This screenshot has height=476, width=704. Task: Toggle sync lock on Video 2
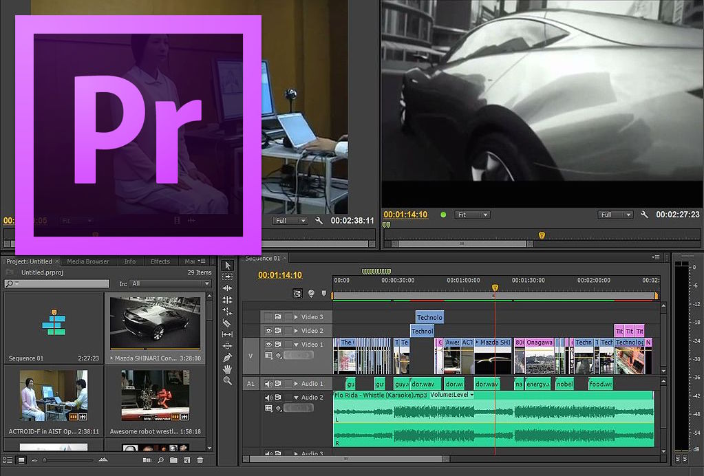[278, 331]
